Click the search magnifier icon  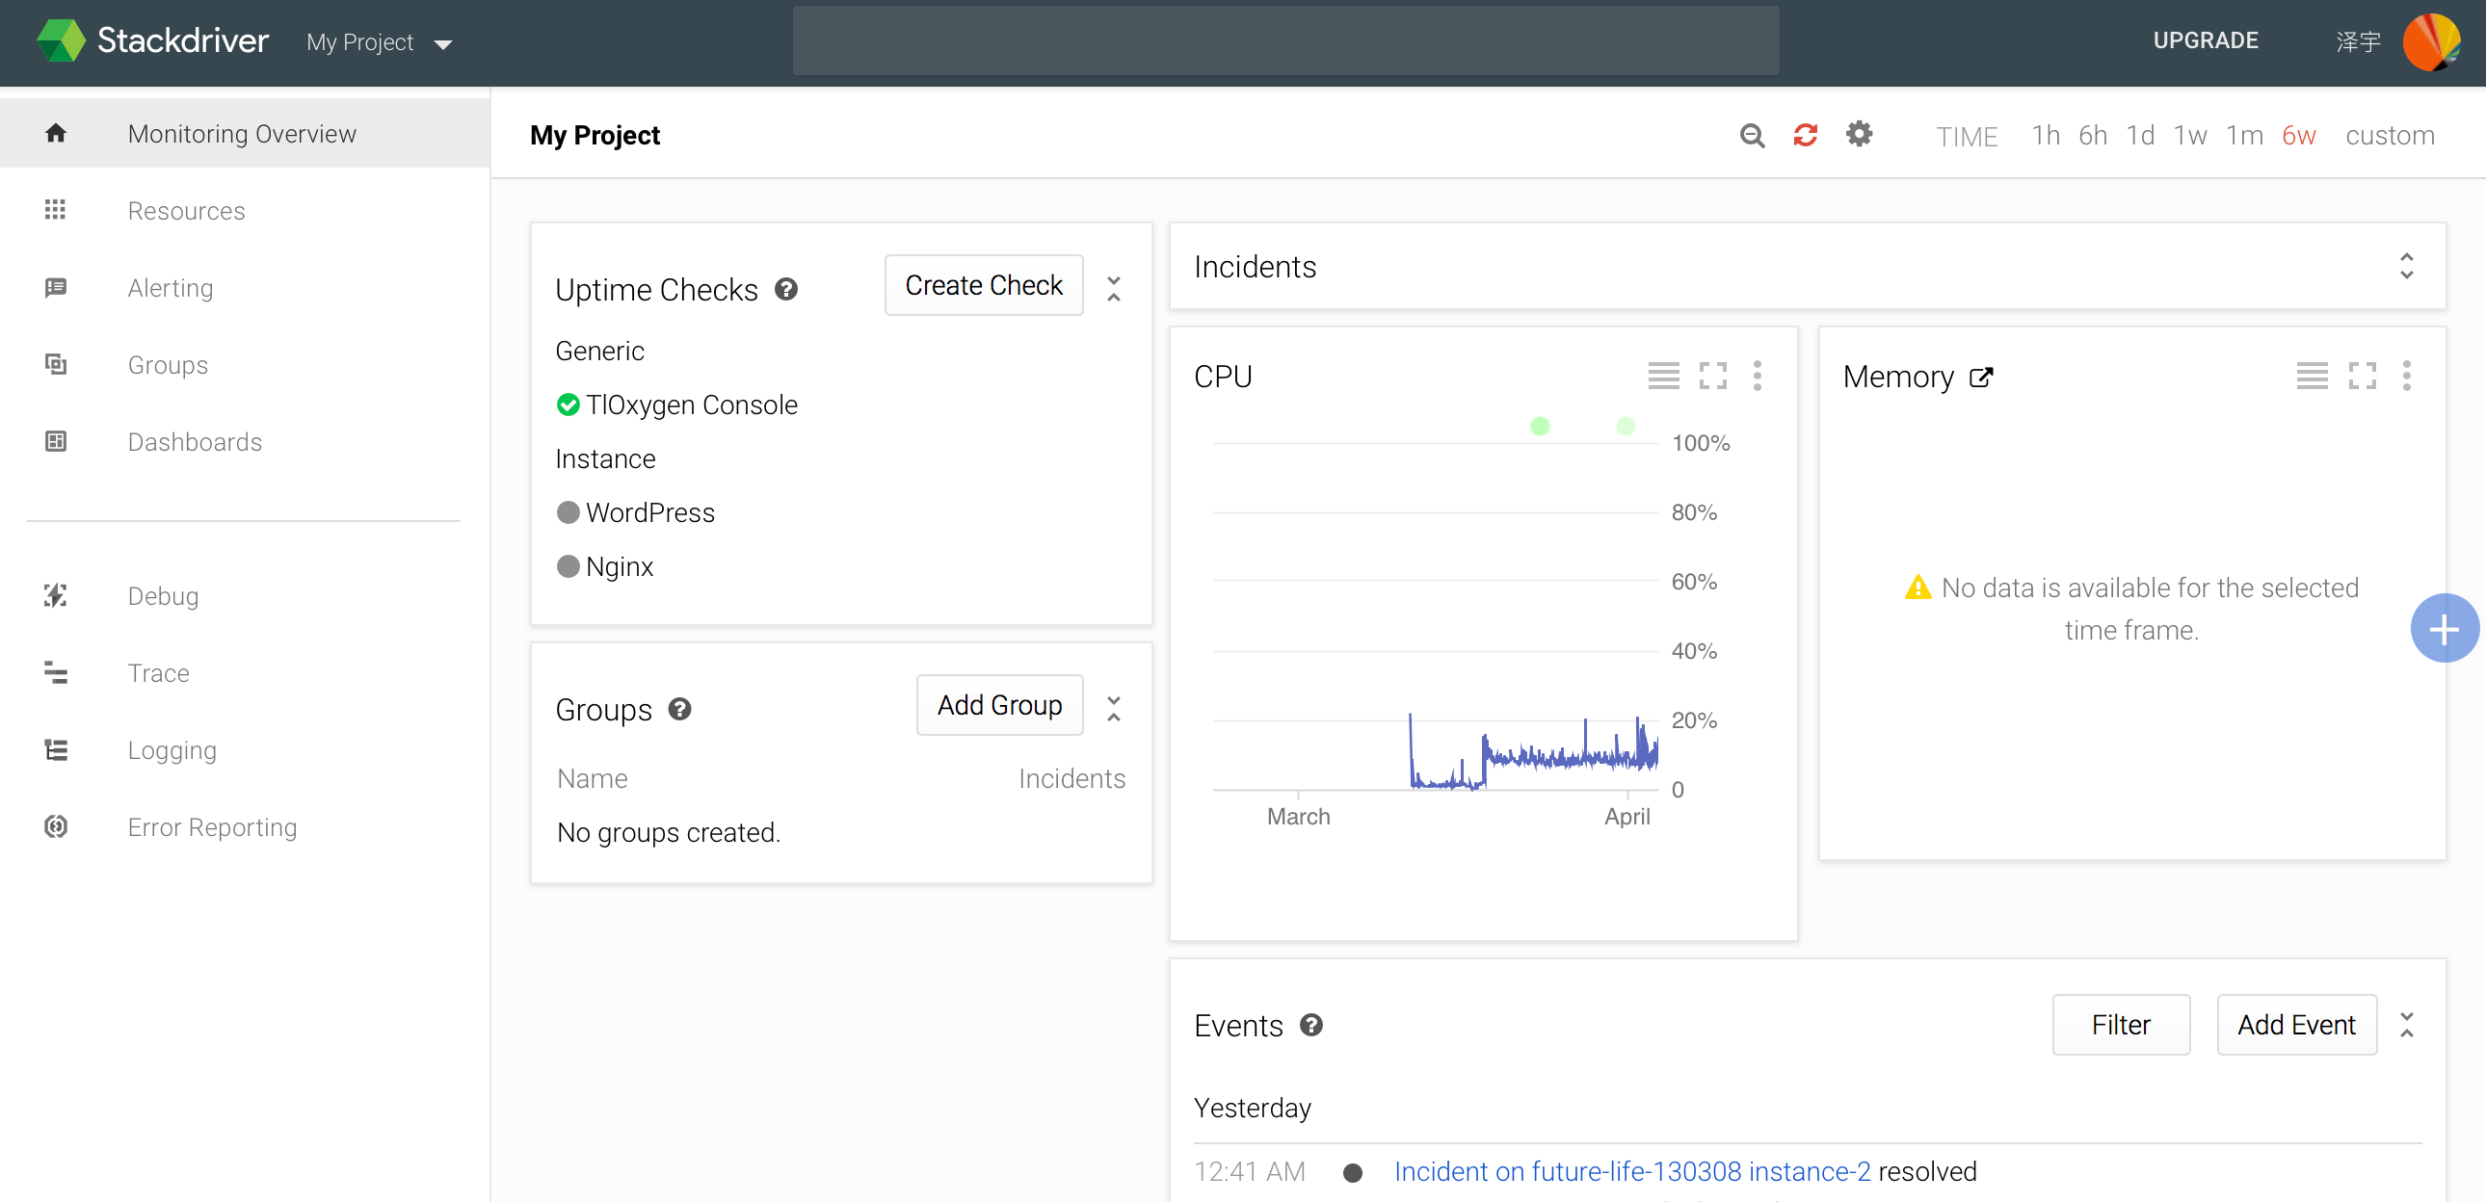[x=1753, y=135]
